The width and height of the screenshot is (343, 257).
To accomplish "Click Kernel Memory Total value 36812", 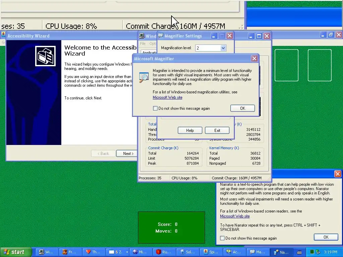I will [255, 153].
